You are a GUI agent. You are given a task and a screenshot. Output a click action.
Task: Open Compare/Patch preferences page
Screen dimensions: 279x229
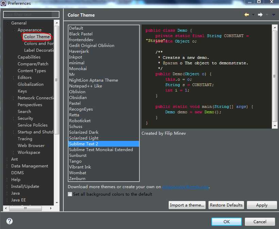(33, 64)
